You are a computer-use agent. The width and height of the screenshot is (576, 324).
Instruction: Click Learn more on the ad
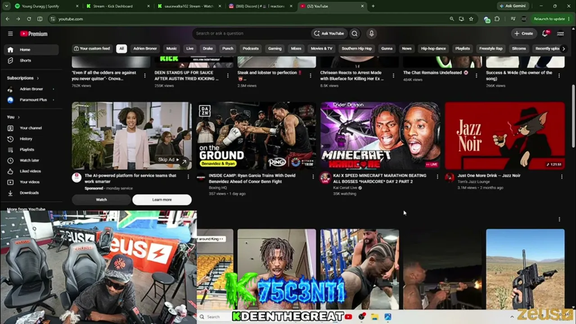point(162,200)
